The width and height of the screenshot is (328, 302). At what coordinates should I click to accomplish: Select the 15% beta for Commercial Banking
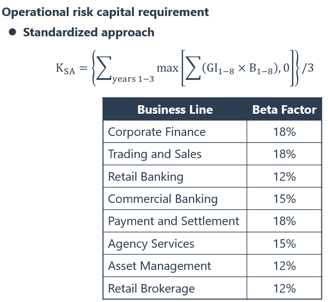click(284, 199)
